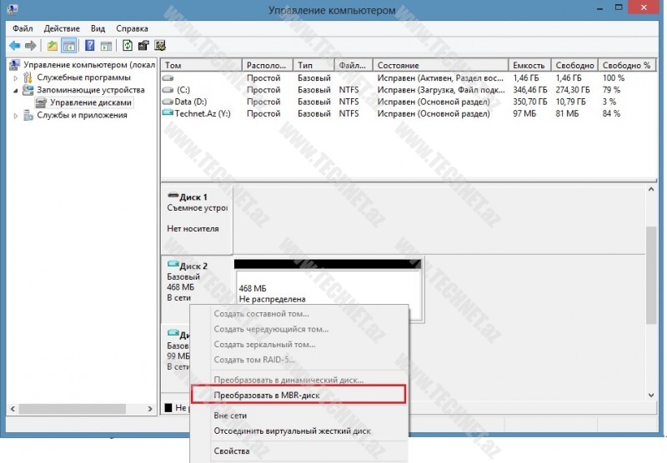Screen dimensions: 667x463
Task: Sort by the Тип column header
Action: tap(313, 65)
